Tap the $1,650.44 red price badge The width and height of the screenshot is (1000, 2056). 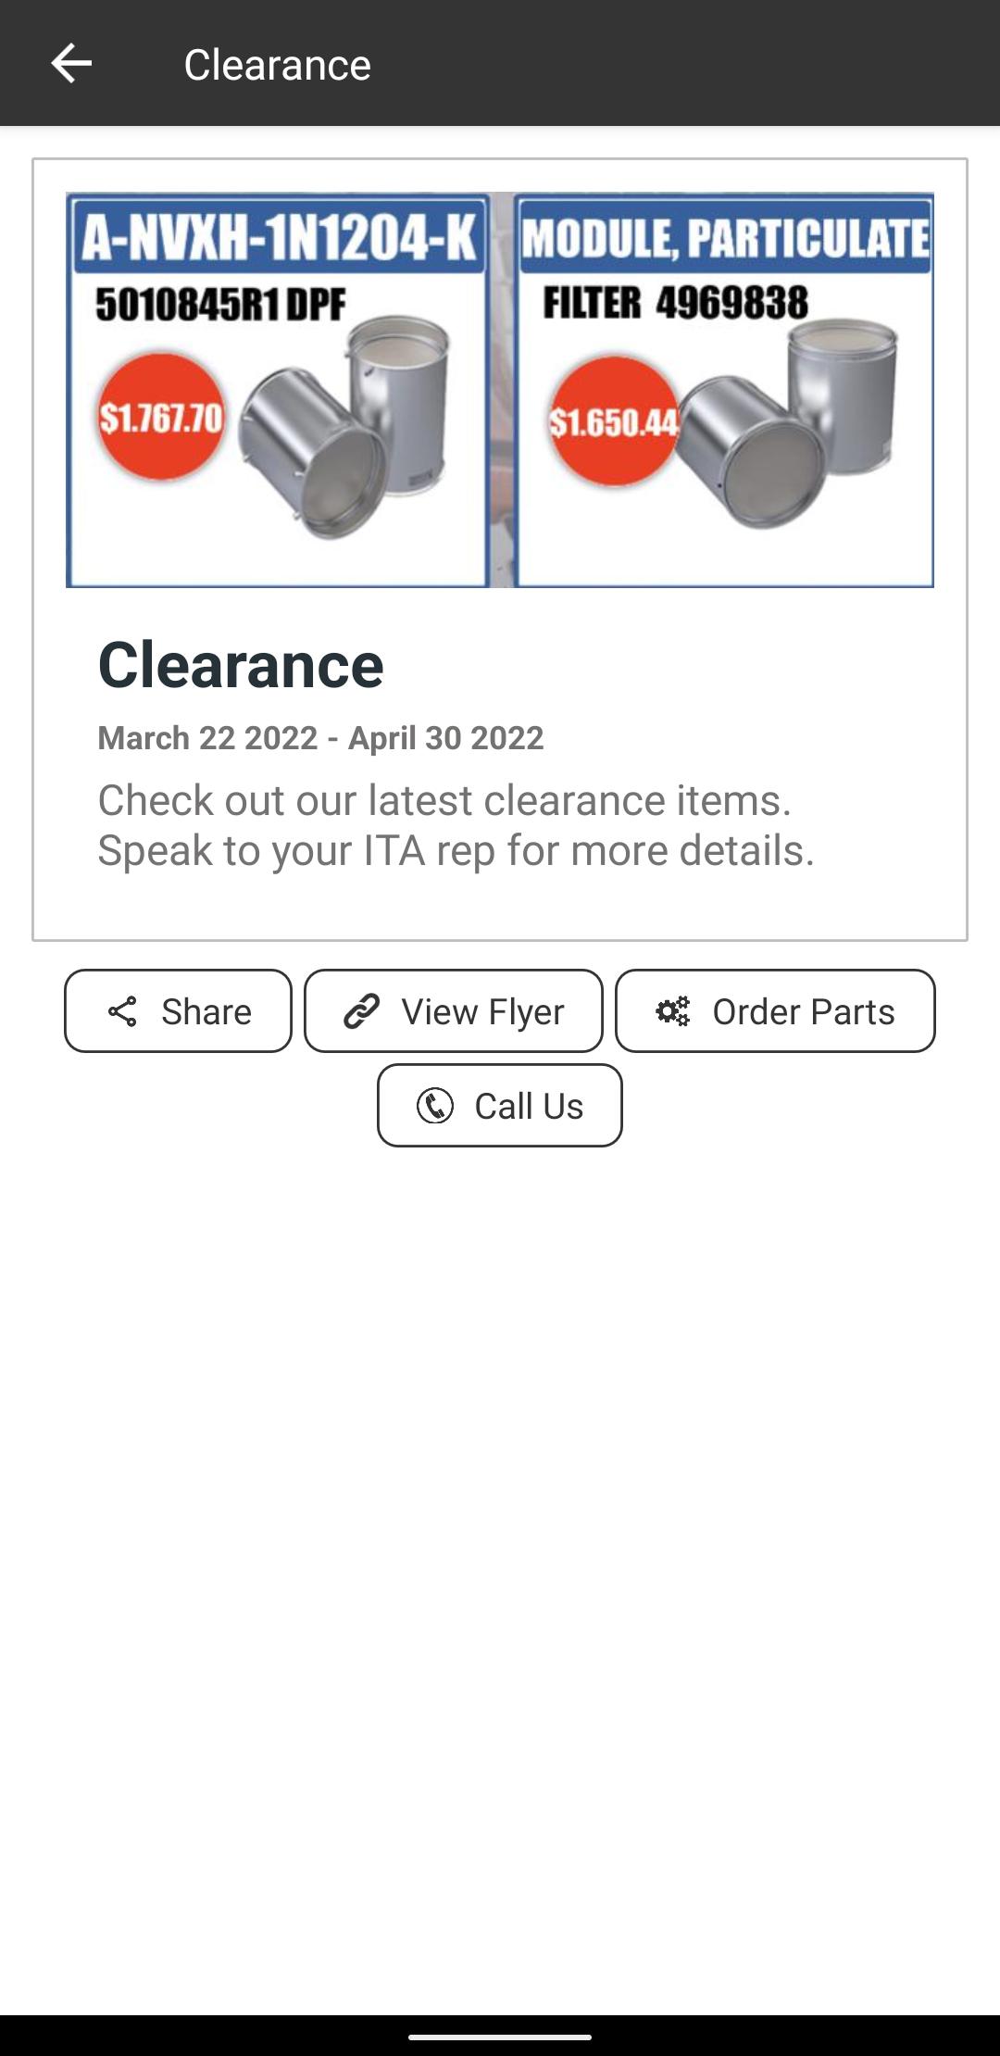click(x=613, y=422)
